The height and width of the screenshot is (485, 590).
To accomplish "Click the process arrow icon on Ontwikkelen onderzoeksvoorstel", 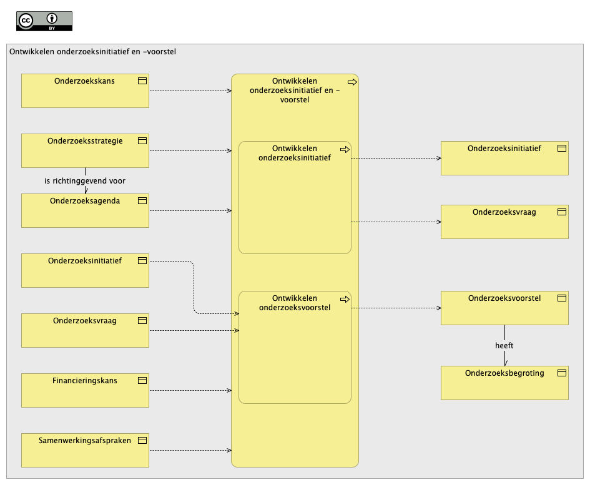I will (x=345, y=299).
